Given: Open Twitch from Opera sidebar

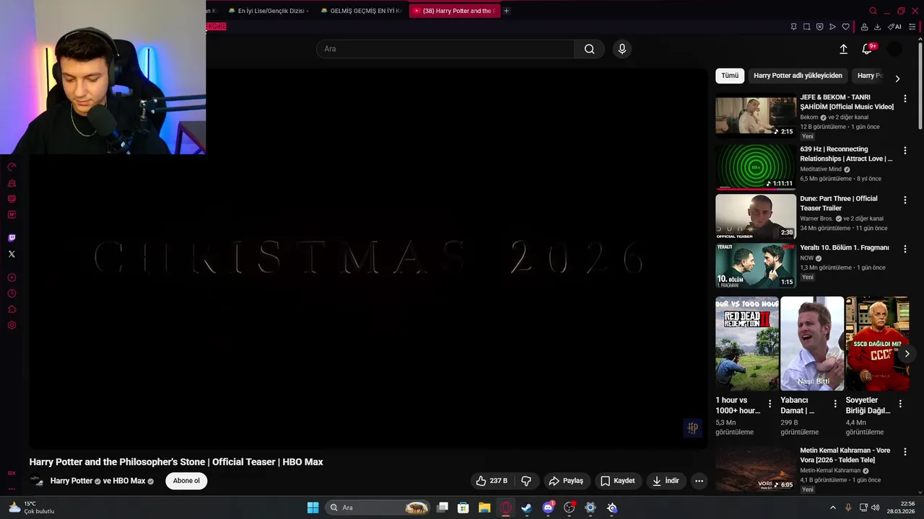Looking at the screenshot, I should pyautogui.click(x=12, y=238).
